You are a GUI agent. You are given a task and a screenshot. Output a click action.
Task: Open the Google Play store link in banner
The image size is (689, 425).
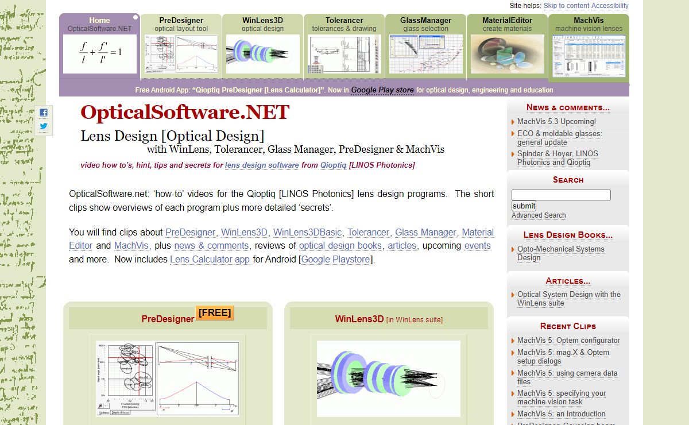[382, 90]
